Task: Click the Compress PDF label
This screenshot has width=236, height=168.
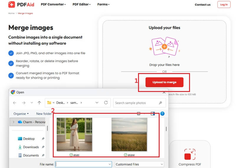Action: [x=190, y=164]
